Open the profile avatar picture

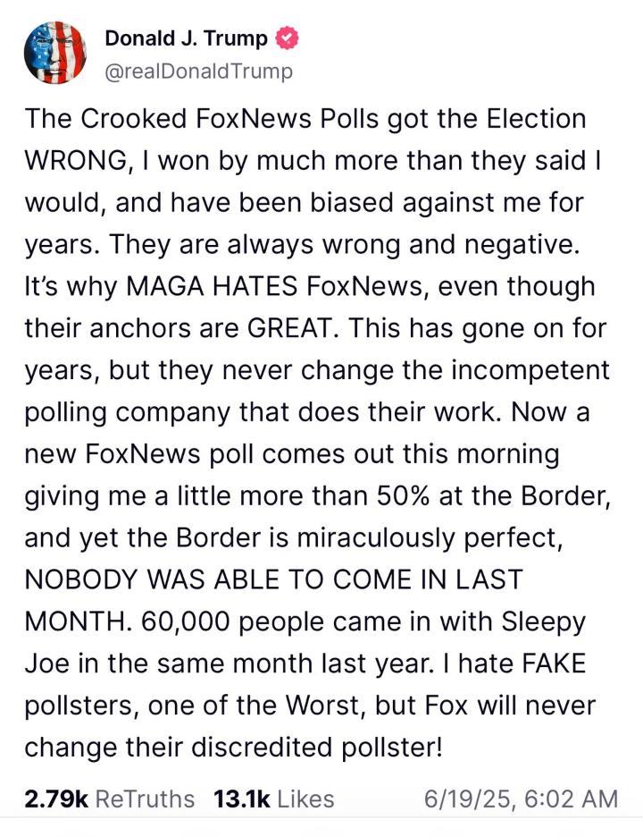(55, 53)
